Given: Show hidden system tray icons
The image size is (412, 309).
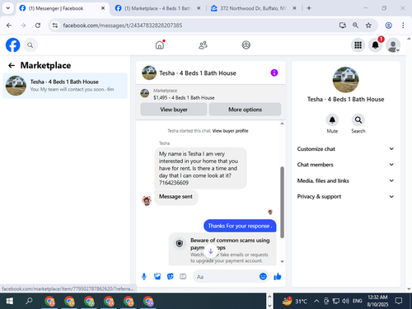Looking at the screenshot, I should coord(316,302).
